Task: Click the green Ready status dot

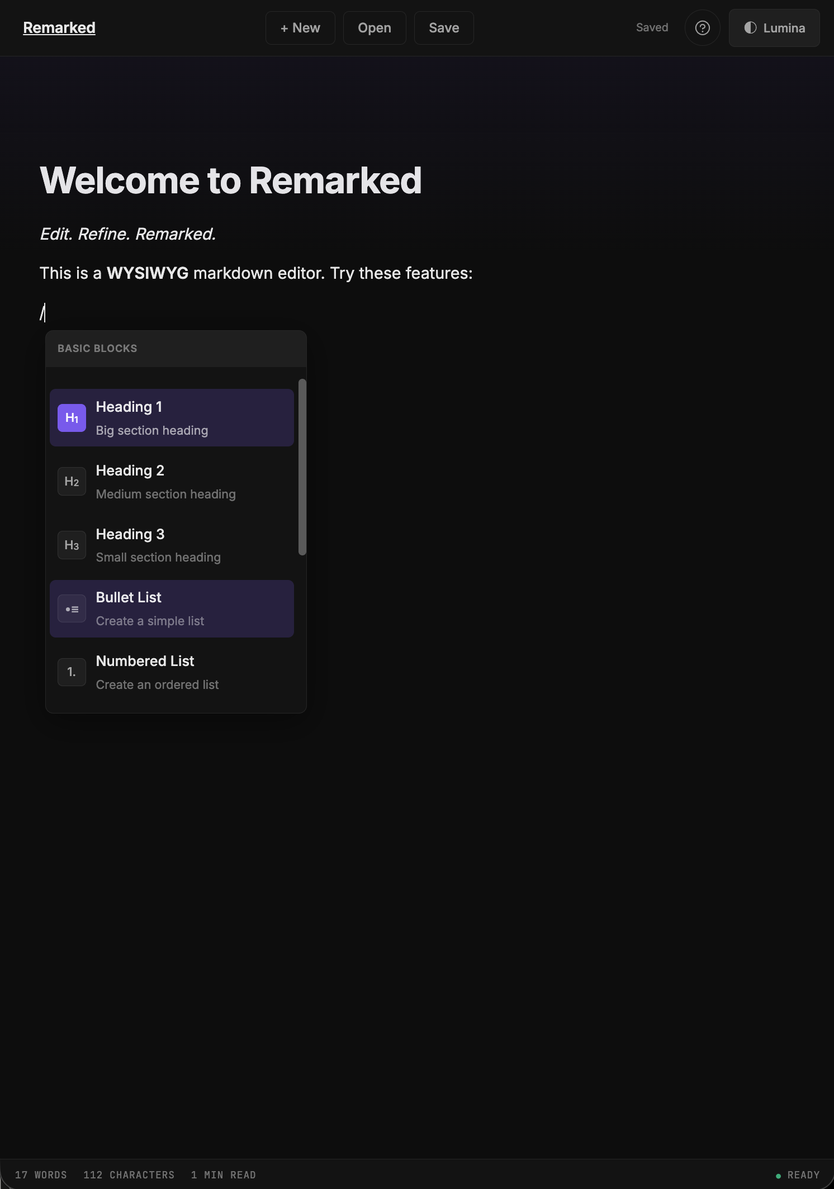Action: [778, 1176]
